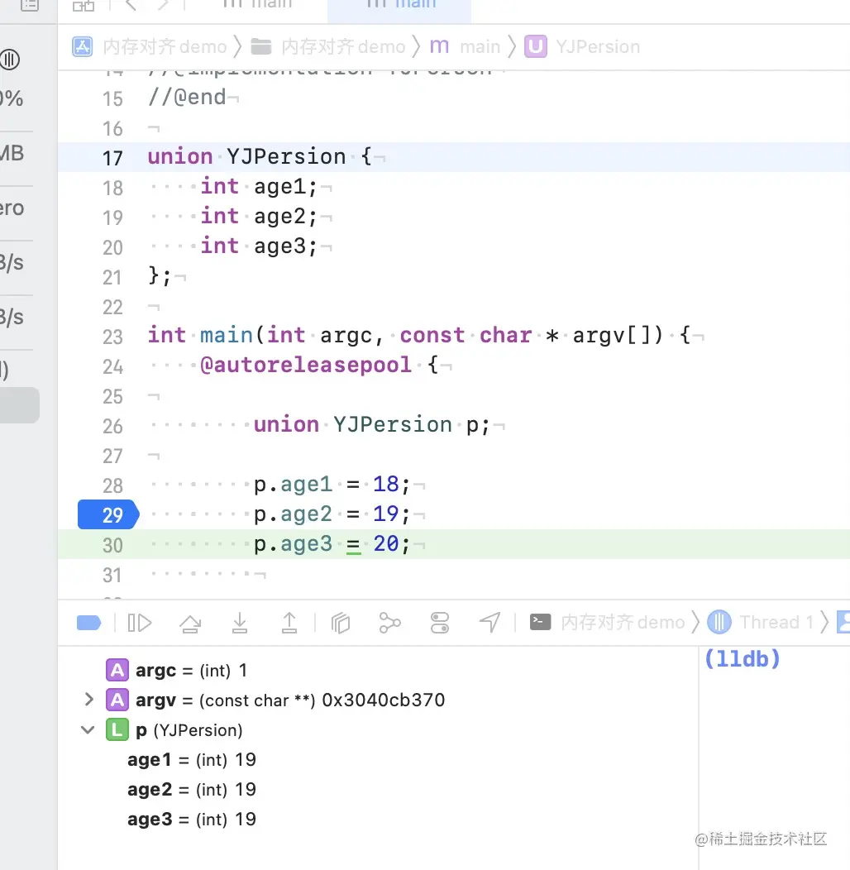
Task: Click 'int age2;' on line 19
Action: [259, 217]
